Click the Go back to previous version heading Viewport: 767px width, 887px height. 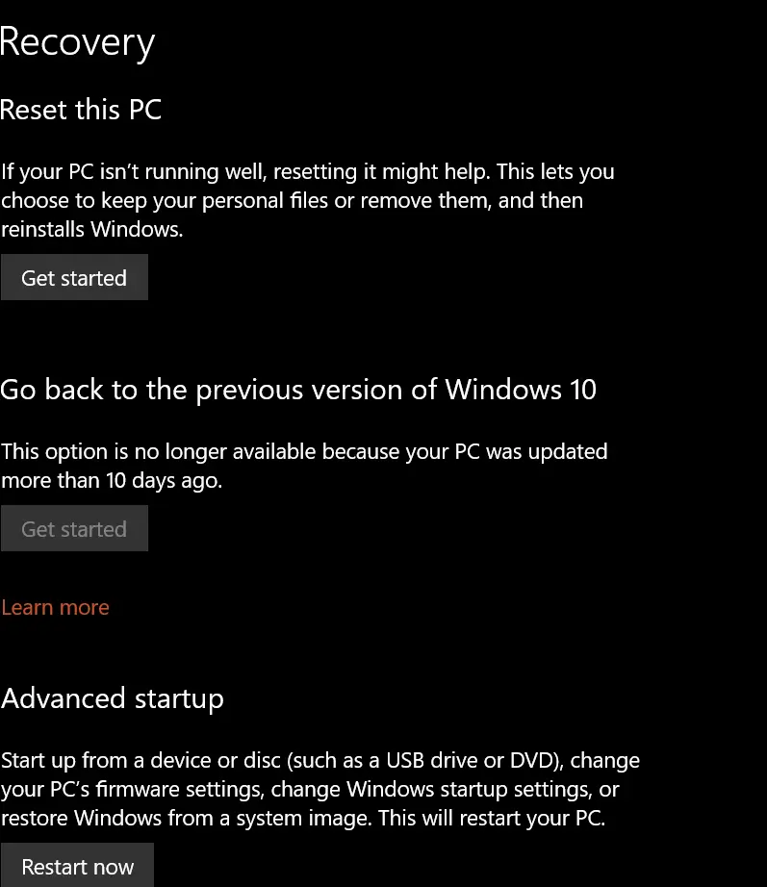(x=298, y=390)
